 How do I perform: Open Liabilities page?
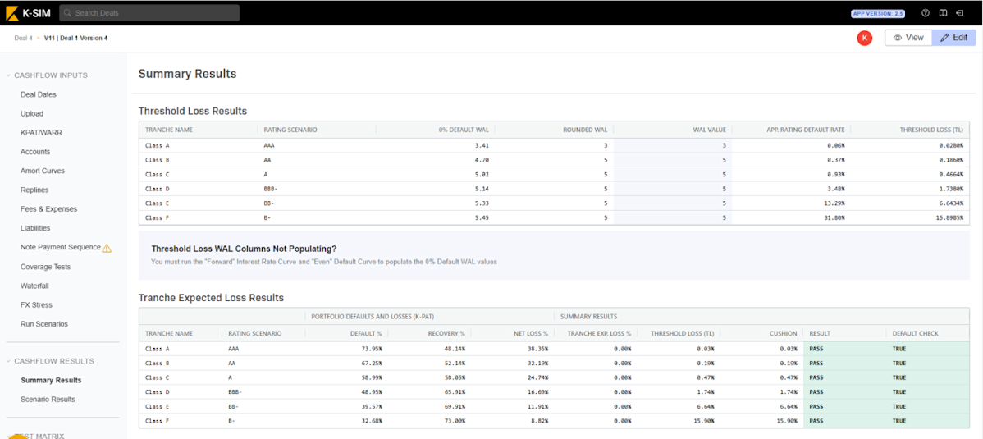pyautogui.click(x=35, y=228)
